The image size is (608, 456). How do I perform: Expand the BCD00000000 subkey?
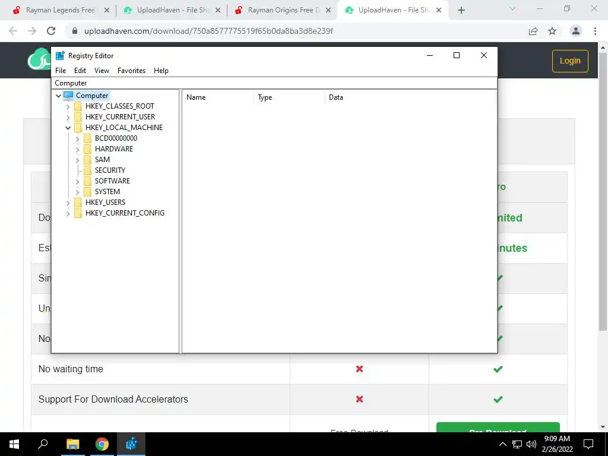pyautogui.click(x=78, y=138)
